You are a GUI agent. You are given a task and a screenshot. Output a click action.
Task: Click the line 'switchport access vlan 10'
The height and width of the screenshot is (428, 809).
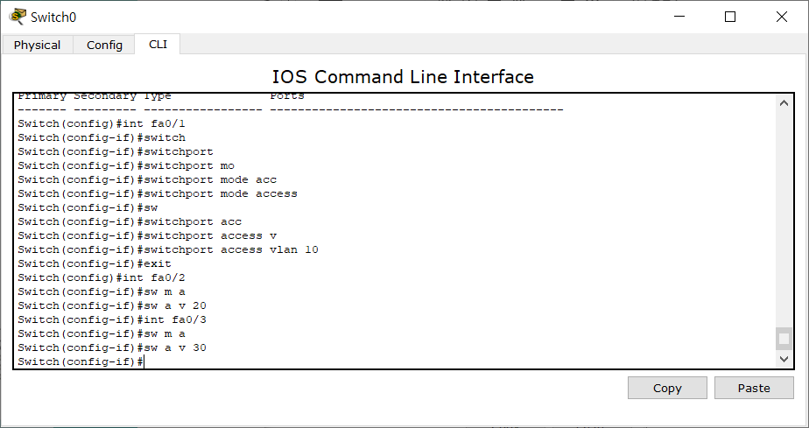click(168, 249)
